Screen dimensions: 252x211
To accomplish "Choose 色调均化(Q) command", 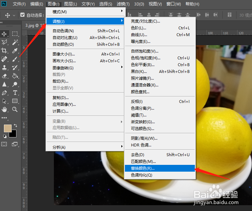I will pyautogui.click(x=160, y=175).
